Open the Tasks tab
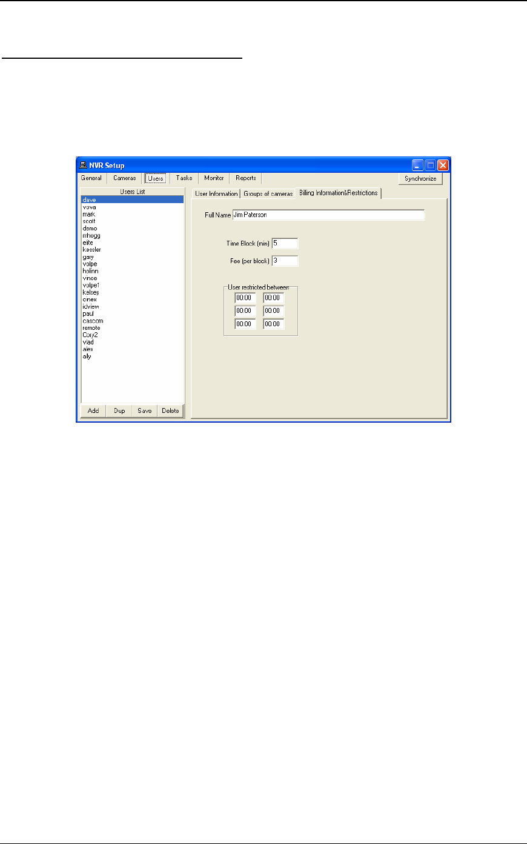This screenshot has width=527, height=844. [184, 178]
